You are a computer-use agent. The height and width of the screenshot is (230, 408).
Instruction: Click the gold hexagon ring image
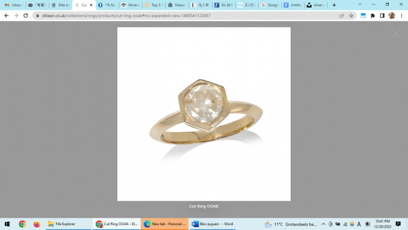pyautogui.click(x=203, y=113)
